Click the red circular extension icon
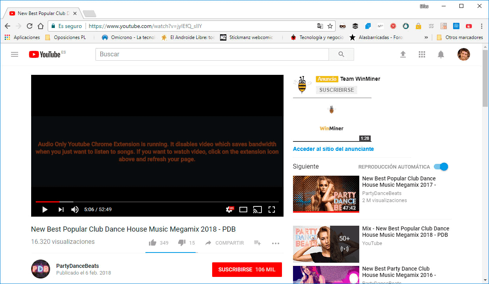This screenshot has height=284, width=489. (393, 26)
